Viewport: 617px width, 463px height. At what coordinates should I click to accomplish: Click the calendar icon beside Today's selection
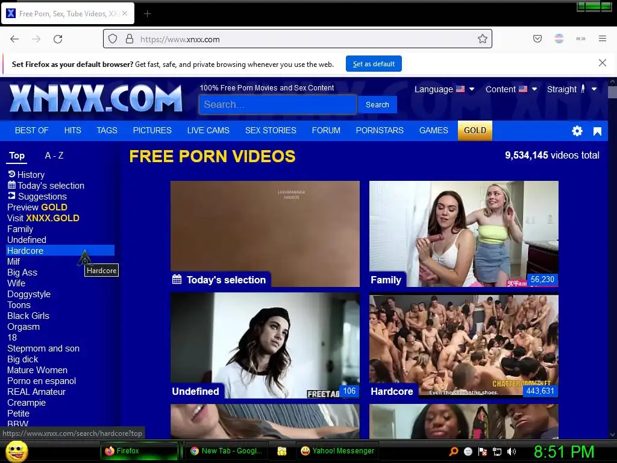click(x=11, y=185)
